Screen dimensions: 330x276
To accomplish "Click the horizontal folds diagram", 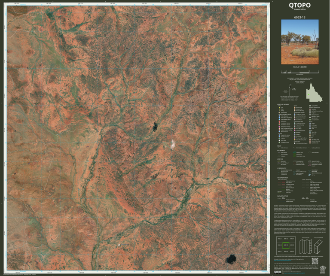I will tap(318, 247).
